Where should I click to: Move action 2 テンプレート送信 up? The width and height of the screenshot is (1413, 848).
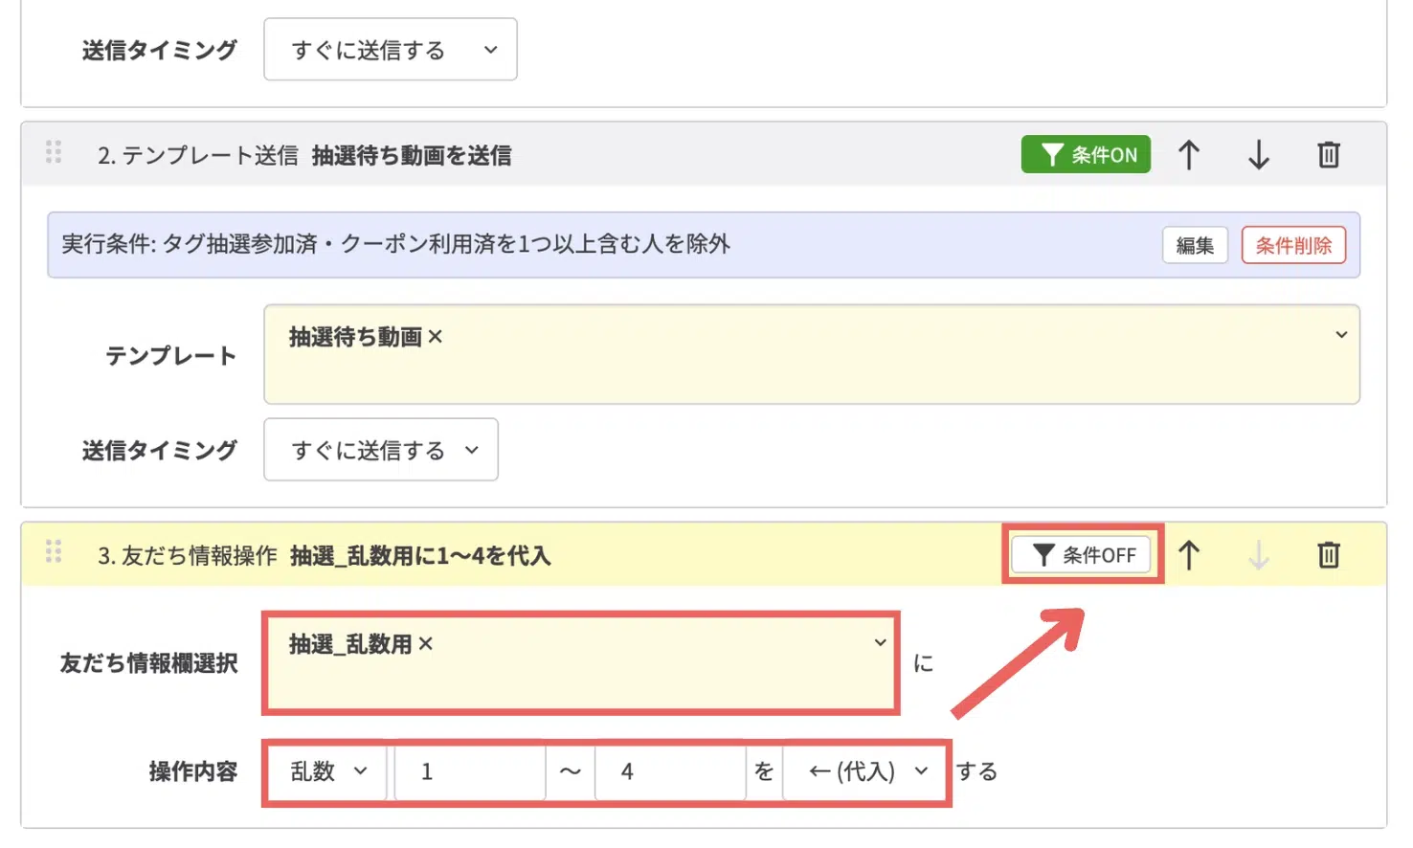click(x=1189, y=155)
